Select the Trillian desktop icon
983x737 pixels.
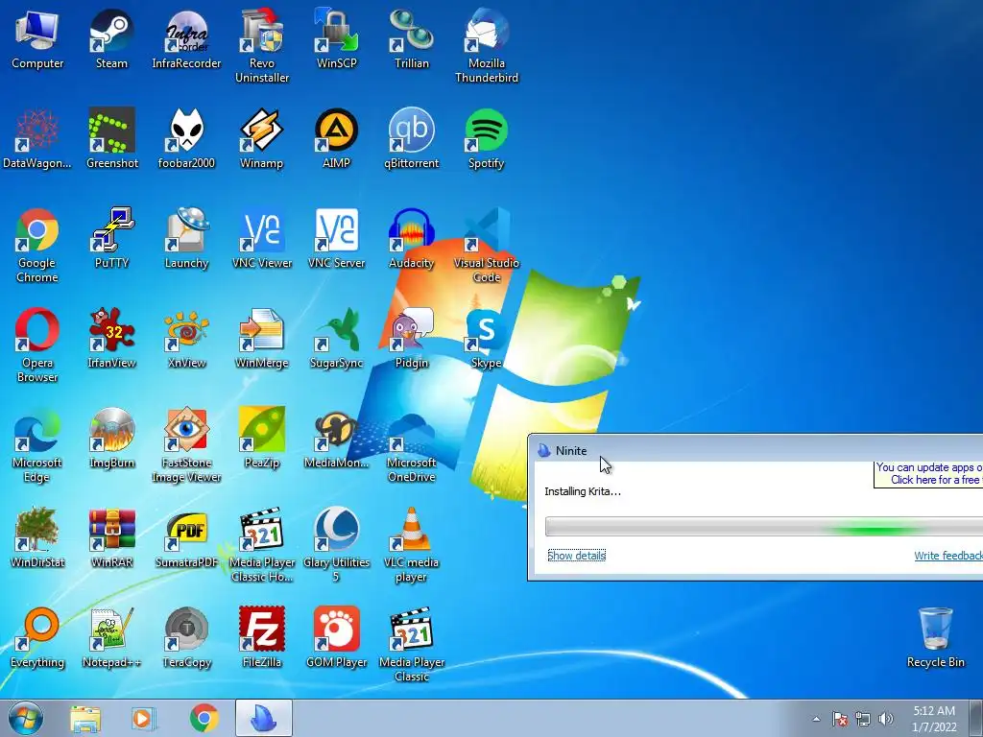coord(411,38)
